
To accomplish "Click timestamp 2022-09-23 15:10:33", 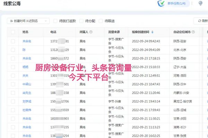I will click(146, 67).
